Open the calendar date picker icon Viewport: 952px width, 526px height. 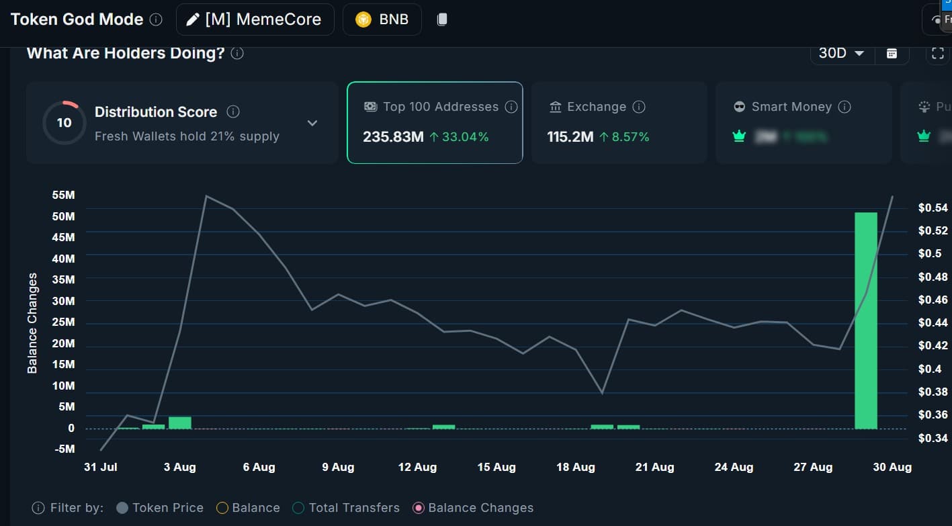pos(892,54)
